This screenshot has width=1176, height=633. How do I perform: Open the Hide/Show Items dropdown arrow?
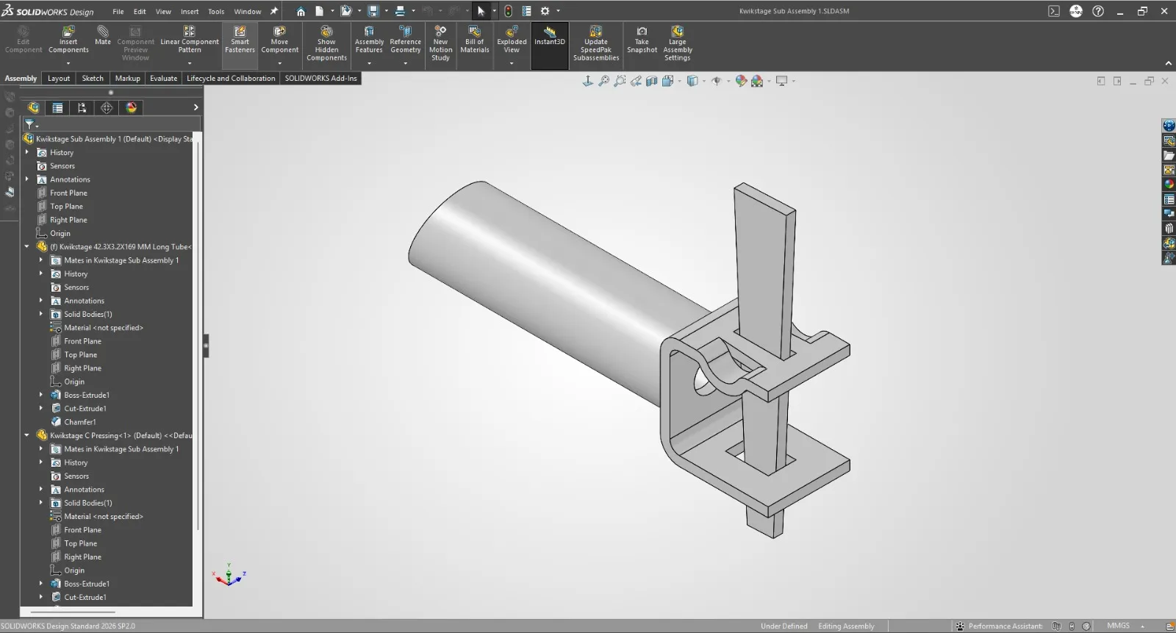point(729,82)
